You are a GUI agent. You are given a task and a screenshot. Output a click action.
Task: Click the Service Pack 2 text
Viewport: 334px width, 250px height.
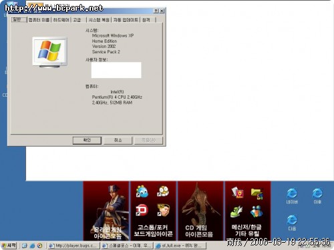[x=106, y=52]
